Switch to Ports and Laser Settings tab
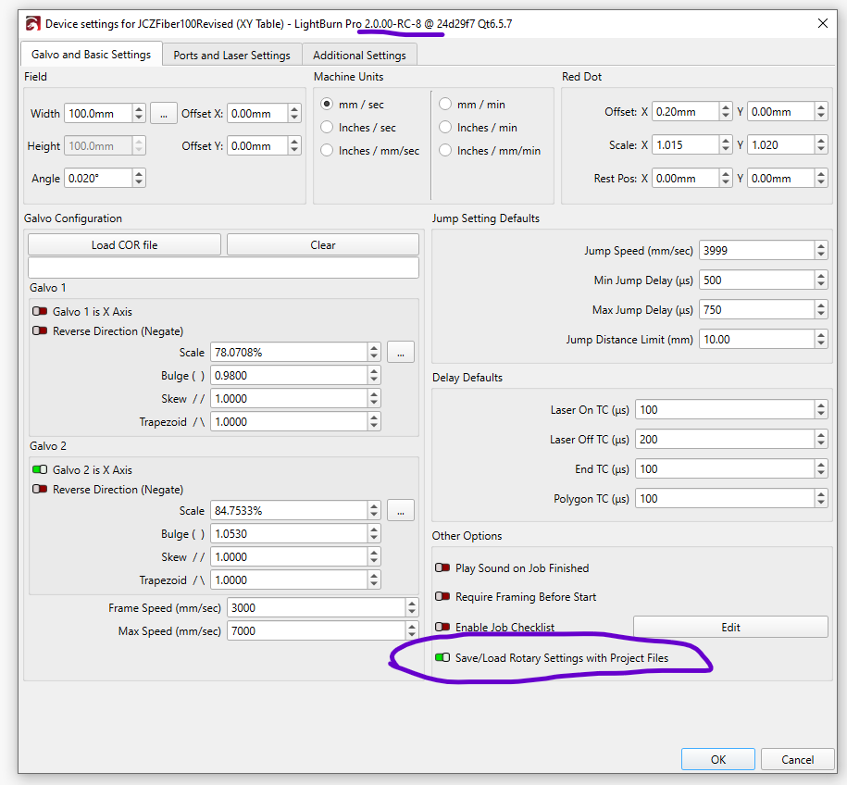The width and height of the screenshot is (847, 785). click(x=231, y=55)
